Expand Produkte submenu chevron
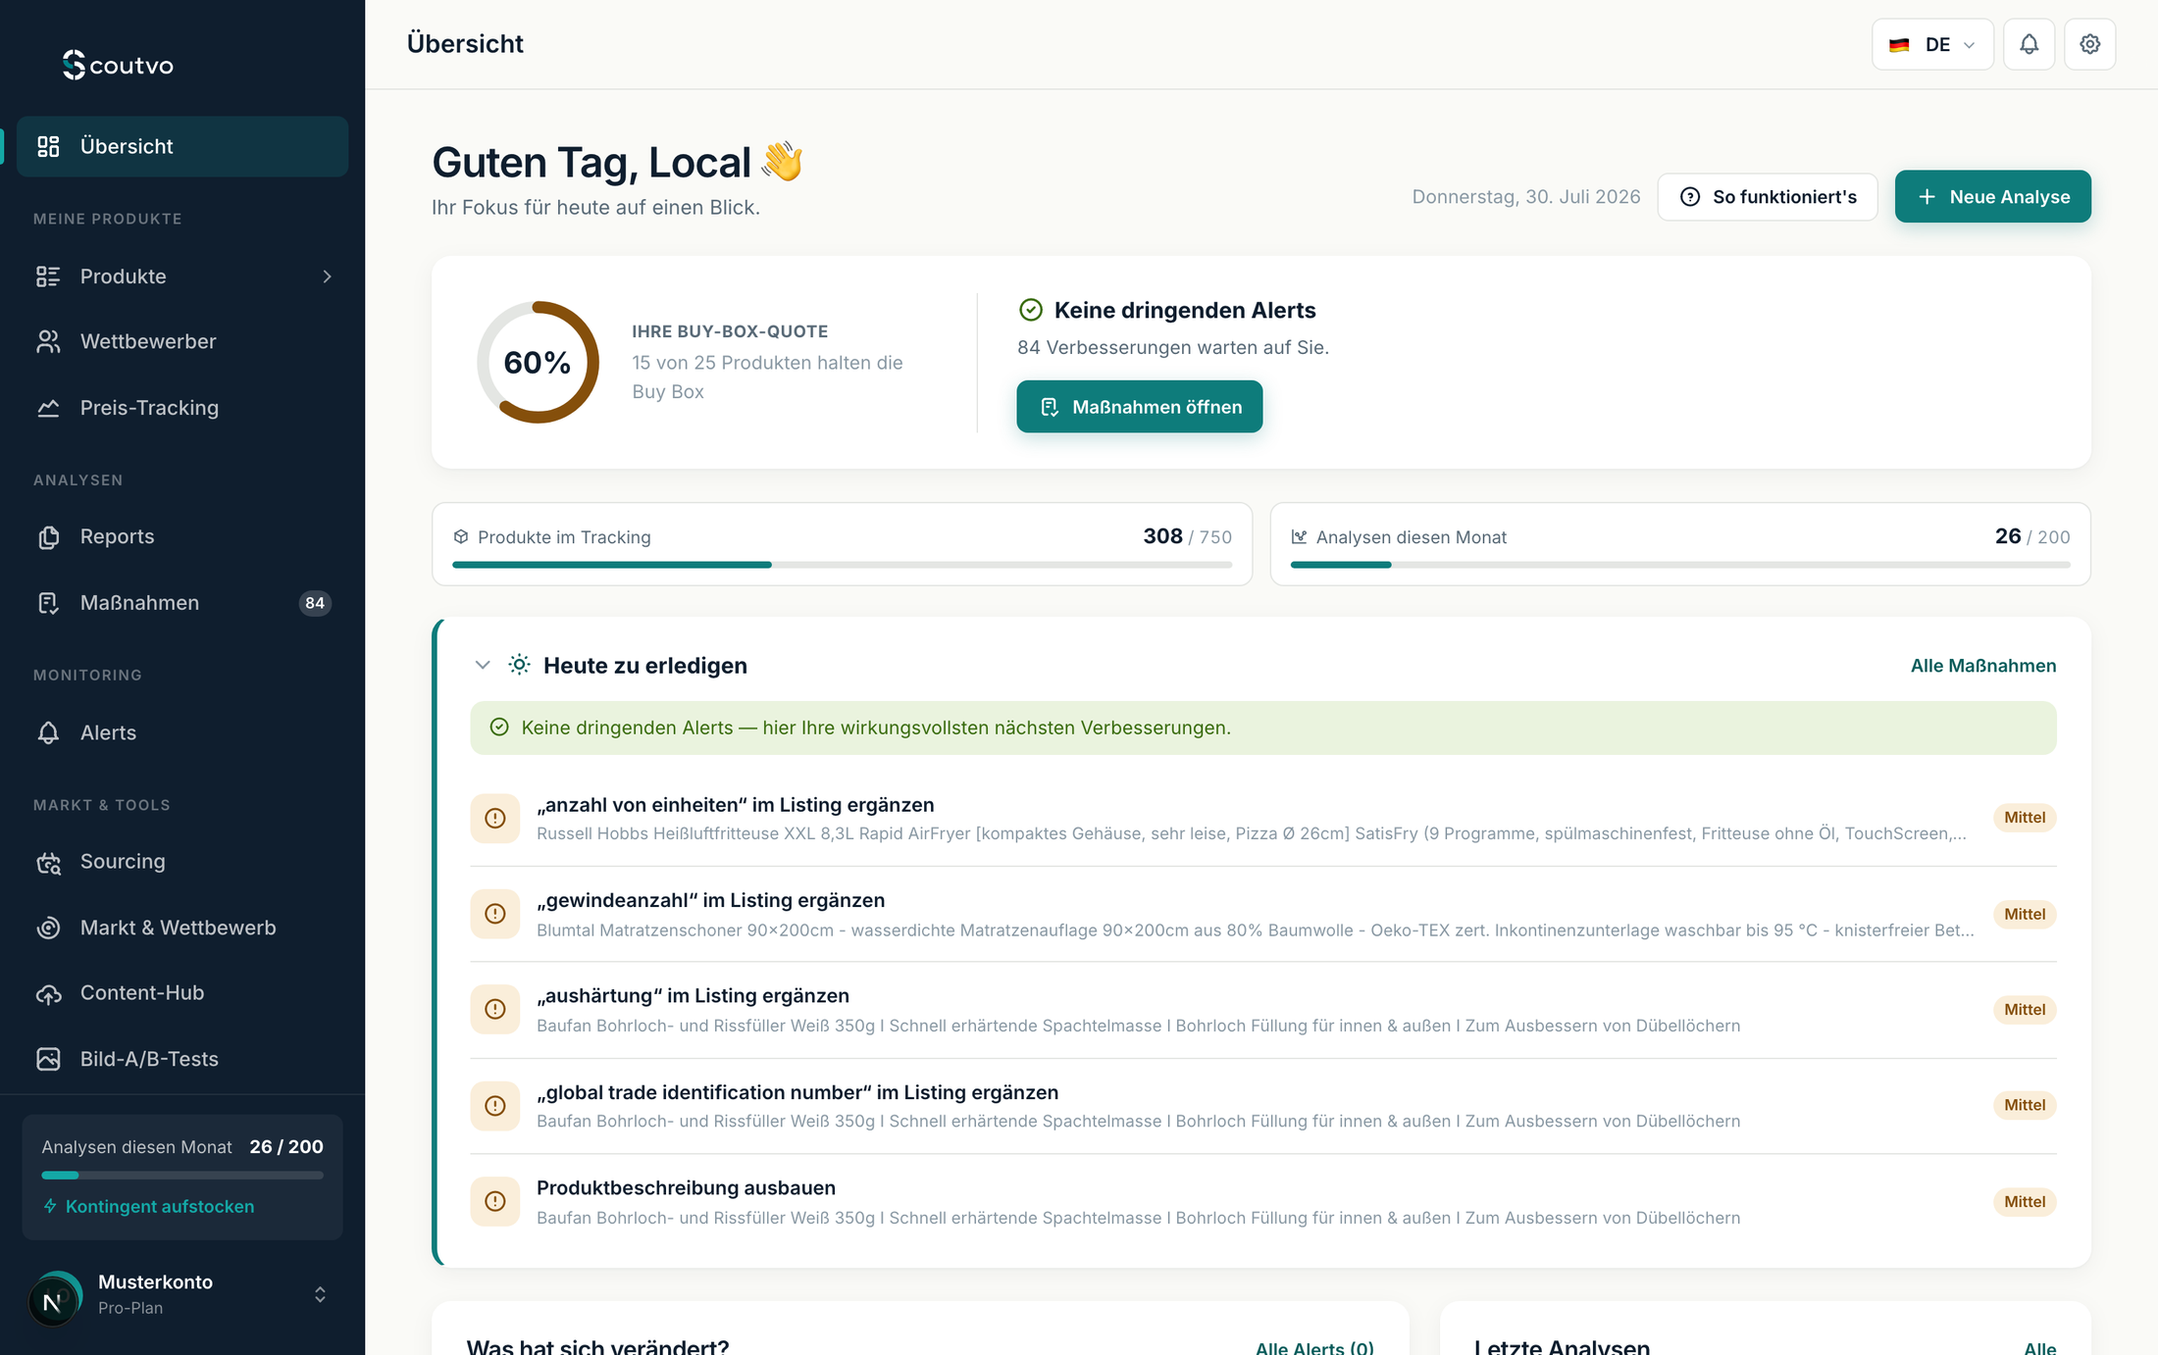 pyautogui.click(x=327, y=276)
